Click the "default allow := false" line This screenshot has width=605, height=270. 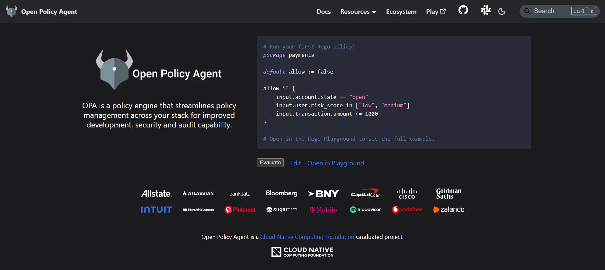[298, 72]
